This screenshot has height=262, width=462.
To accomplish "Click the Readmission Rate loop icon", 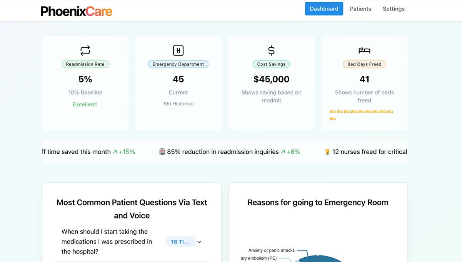I will tap(85, 50).
